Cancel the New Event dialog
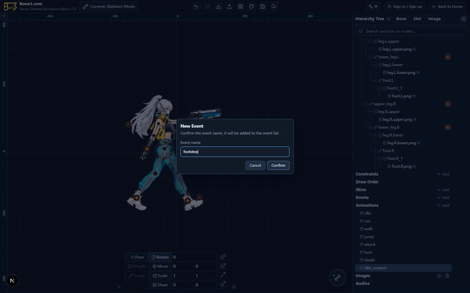Image resolution: width=470 pixels, height=293 pixels. point(255,165)
